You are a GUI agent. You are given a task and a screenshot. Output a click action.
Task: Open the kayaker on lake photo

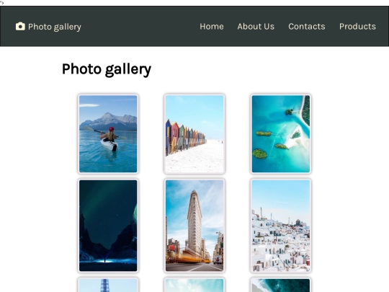pos(108,134)
